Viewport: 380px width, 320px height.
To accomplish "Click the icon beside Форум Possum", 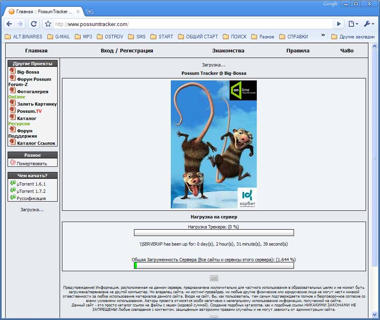I will [13, 78].
